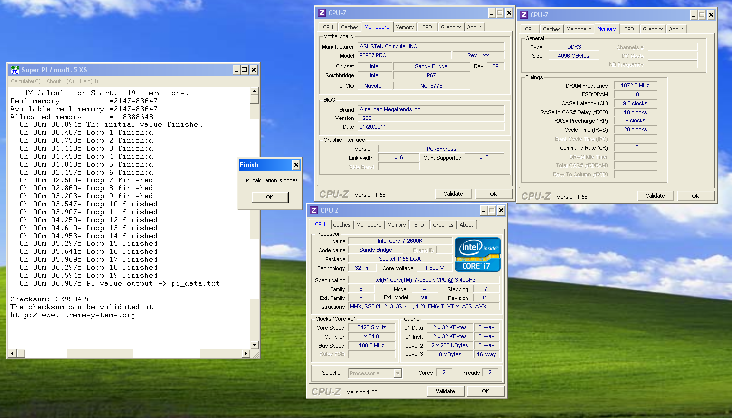The height and width of the screenshot is (418, 732).
Task: Open the SPD tab in the Memory CPU-Z window
Action: [629, 29]
